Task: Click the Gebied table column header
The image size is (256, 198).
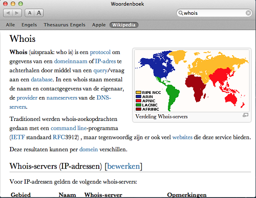Action: (20, 195)
